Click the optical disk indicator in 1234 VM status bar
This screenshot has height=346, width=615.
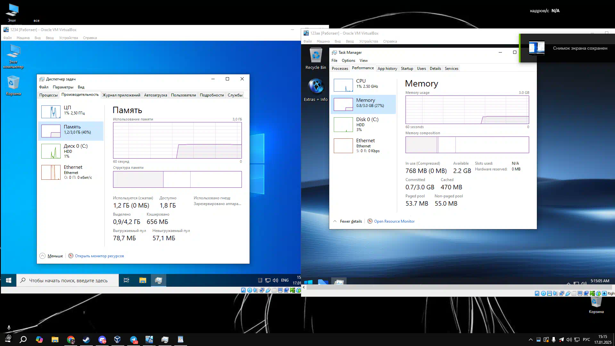tap(250, 290)
